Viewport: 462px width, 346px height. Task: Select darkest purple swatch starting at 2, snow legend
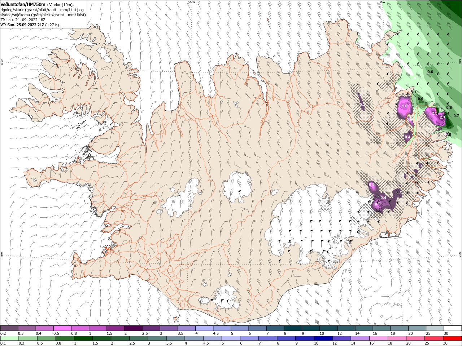(x=133, y=328)
